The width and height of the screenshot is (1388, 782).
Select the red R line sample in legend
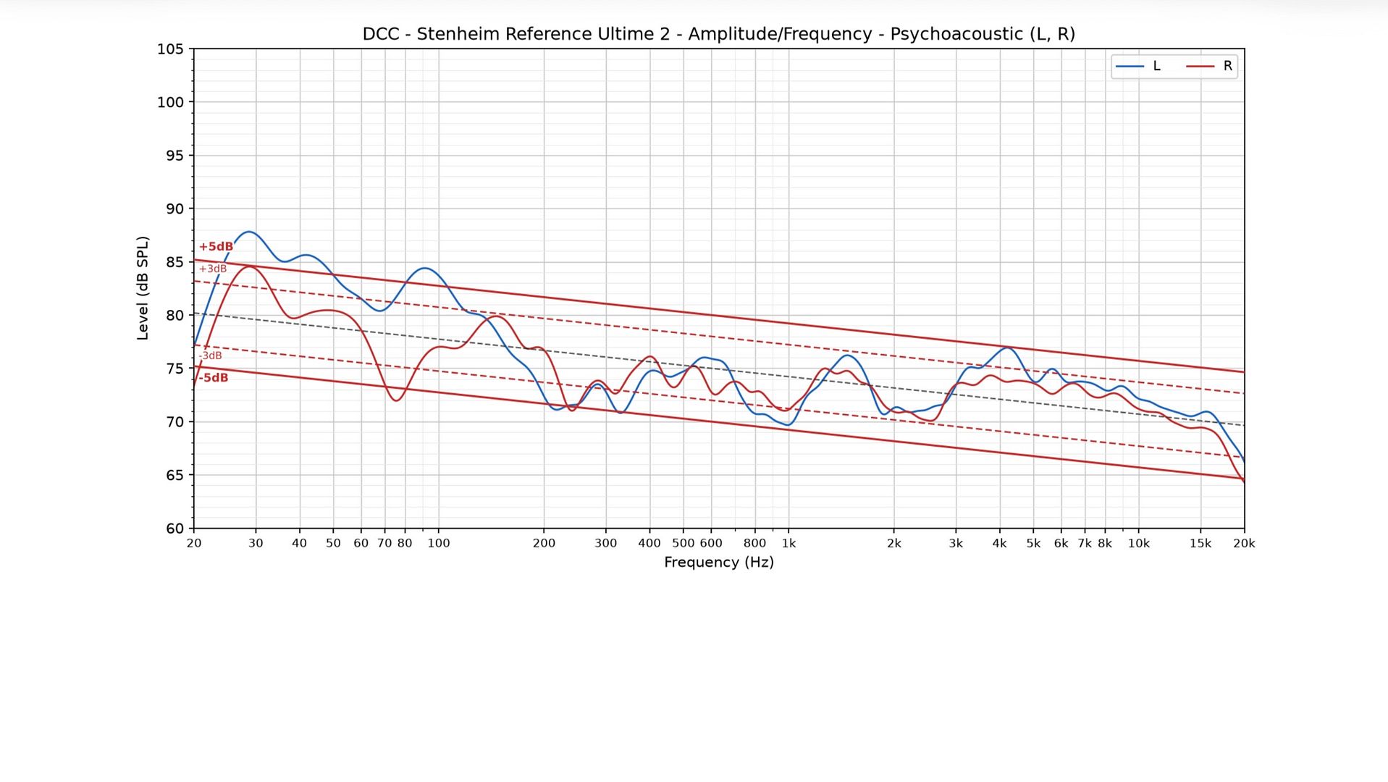(1200, 67)
